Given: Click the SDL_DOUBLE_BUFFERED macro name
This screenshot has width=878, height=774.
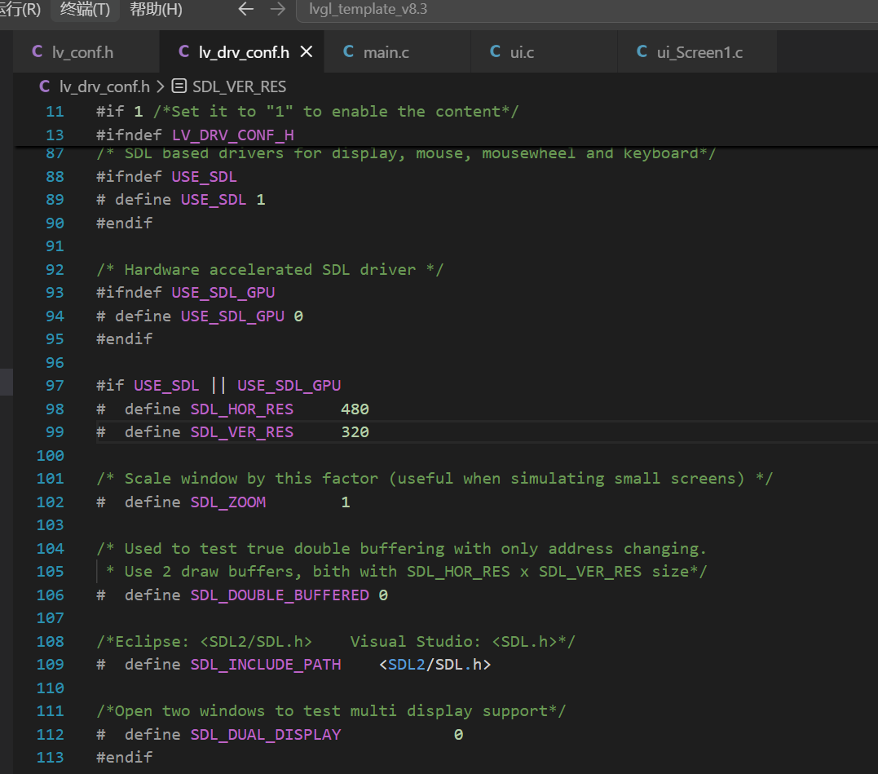Looking at the screenshot, I should pos(280,595).
